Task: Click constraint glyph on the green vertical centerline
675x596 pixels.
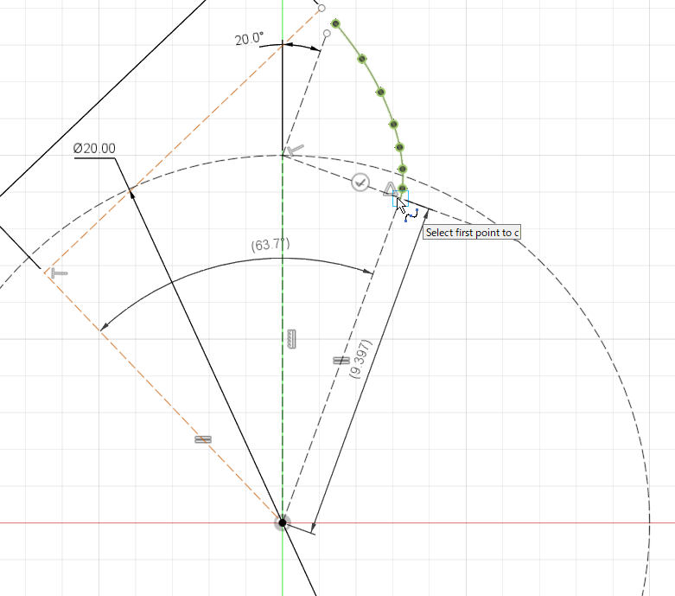Action: coord(291,339)
